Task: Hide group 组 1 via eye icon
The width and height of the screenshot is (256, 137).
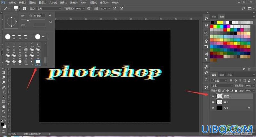Action: tap(213, 102)
